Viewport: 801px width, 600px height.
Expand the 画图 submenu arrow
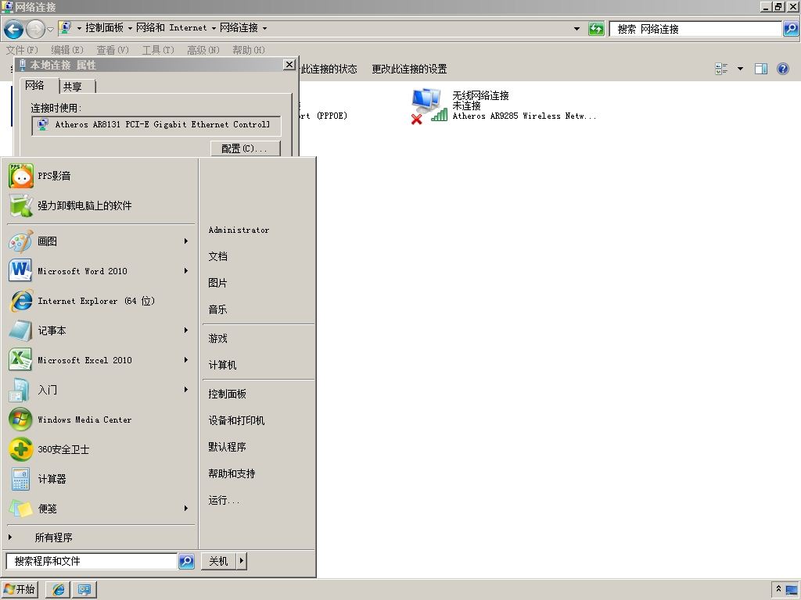pos(186,241)
